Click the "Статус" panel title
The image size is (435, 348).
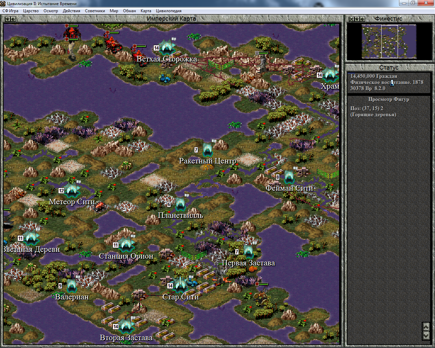pos(389,68)
